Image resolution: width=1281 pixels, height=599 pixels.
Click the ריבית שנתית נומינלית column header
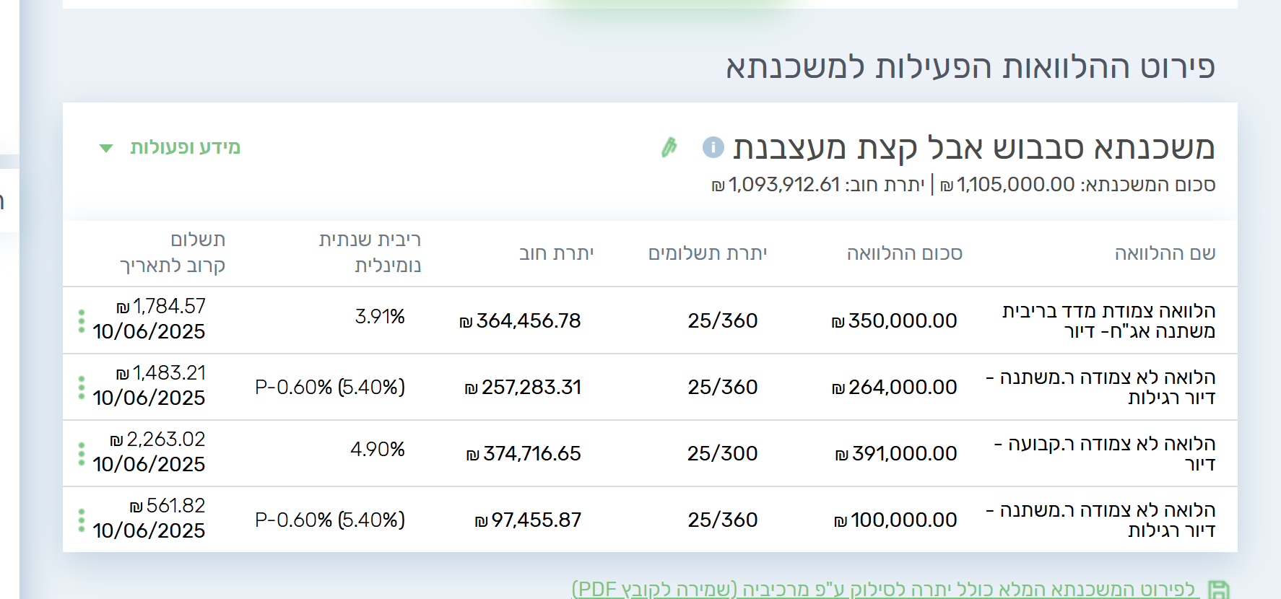(370, 253)
